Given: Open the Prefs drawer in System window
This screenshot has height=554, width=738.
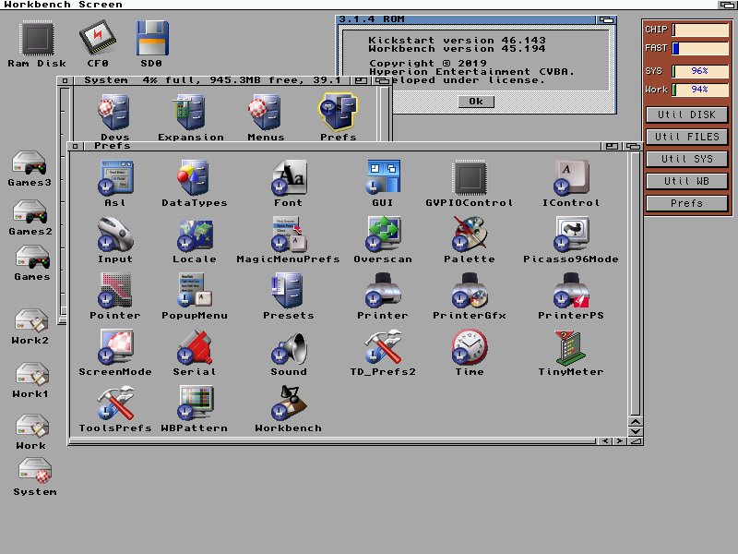Looking at the screenshot, I should pos(338,112).
